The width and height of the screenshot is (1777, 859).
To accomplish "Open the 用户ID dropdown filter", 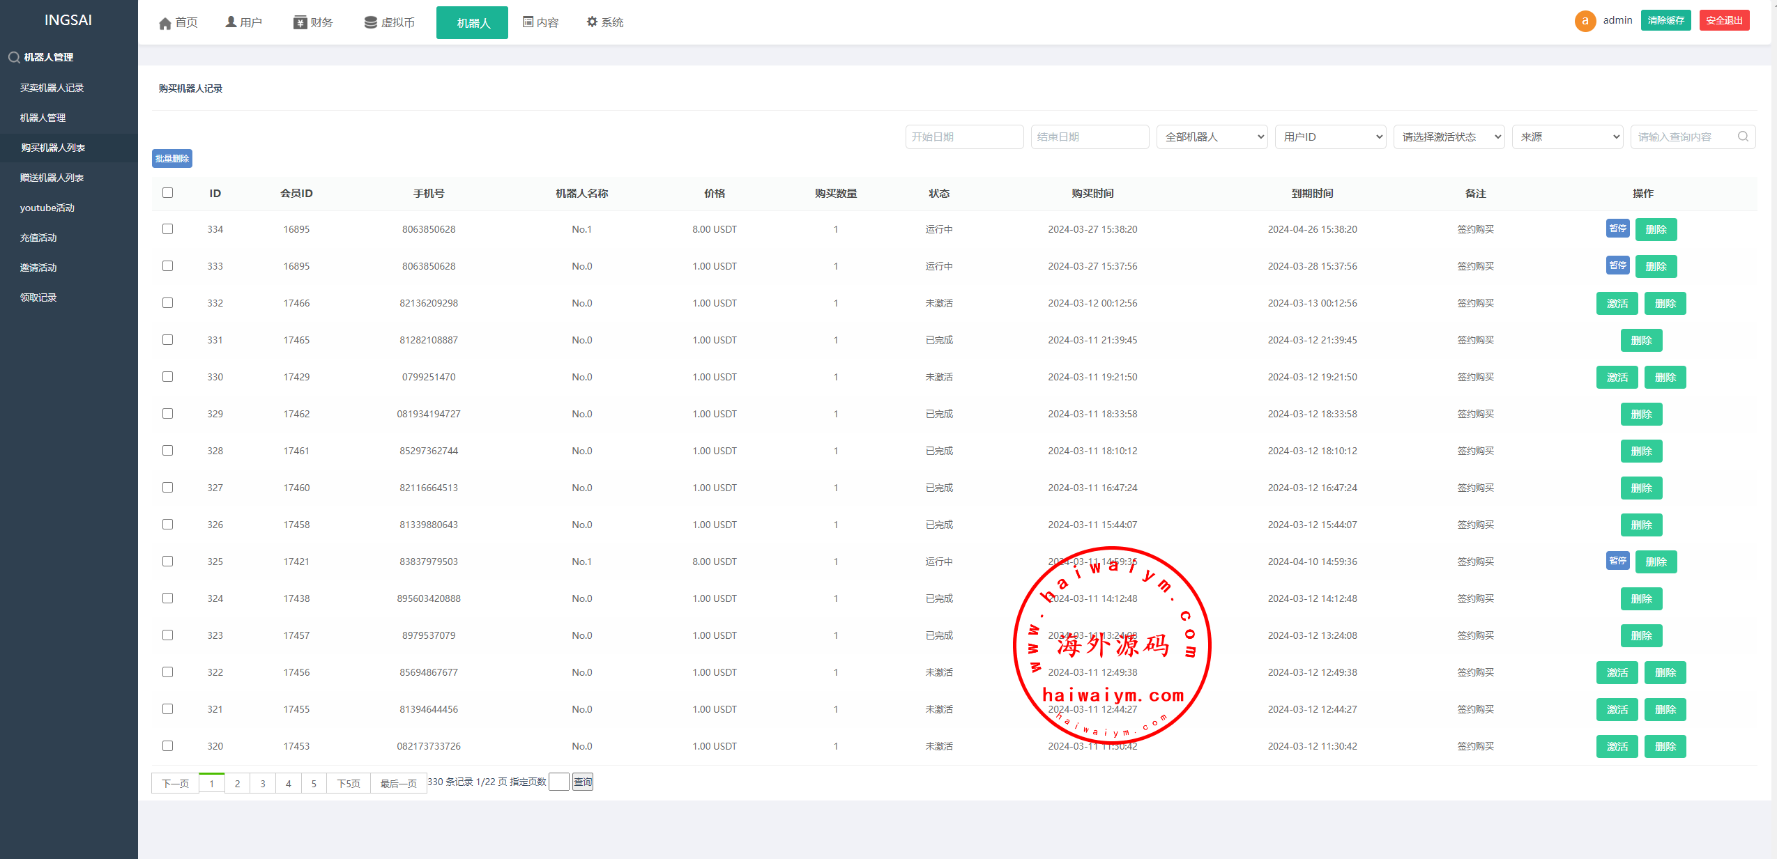I will point(1330,137).
